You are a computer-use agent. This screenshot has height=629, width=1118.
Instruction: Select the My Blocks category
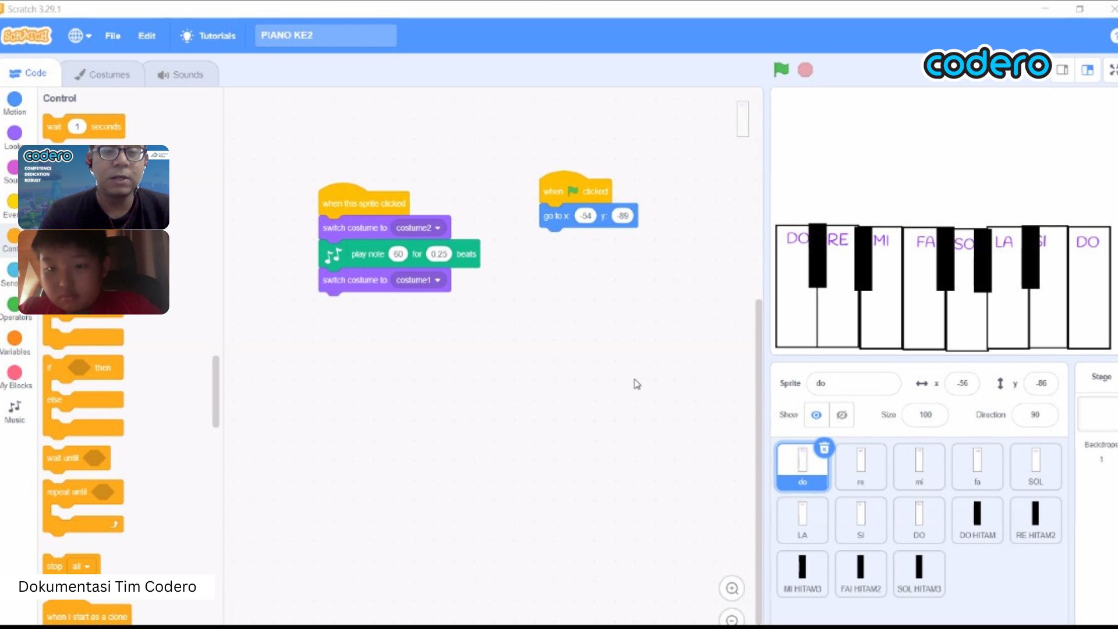tap(15, 377)
